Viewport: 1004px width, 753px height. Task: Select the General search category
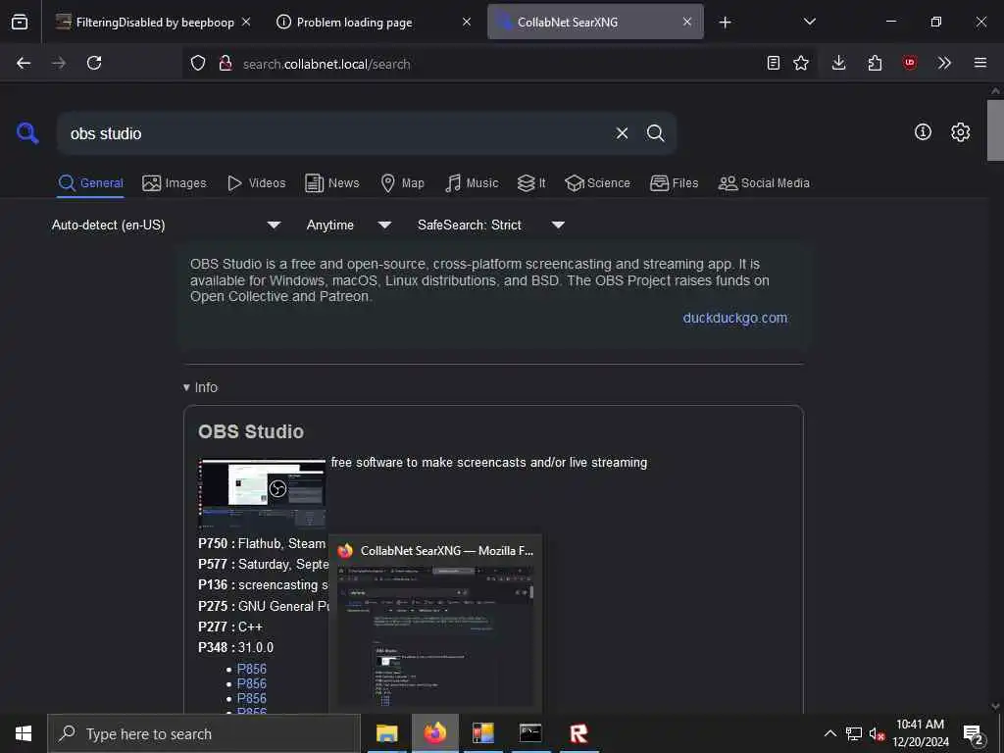pos(90,183)
